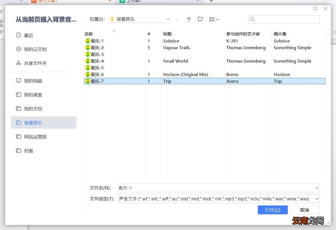Sort by the 标题 column header
The width and height of the screenshot is (336, 230).
[167, 34]
